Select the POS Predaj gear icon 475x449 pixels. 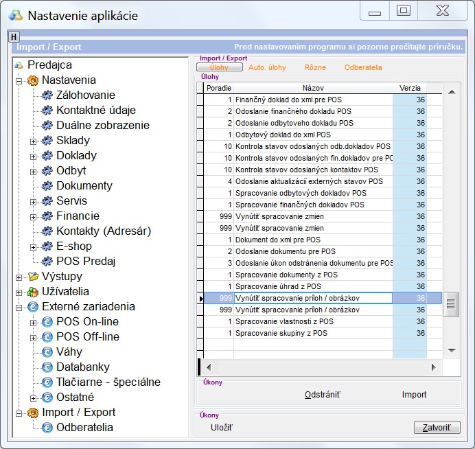coord(47,262)
